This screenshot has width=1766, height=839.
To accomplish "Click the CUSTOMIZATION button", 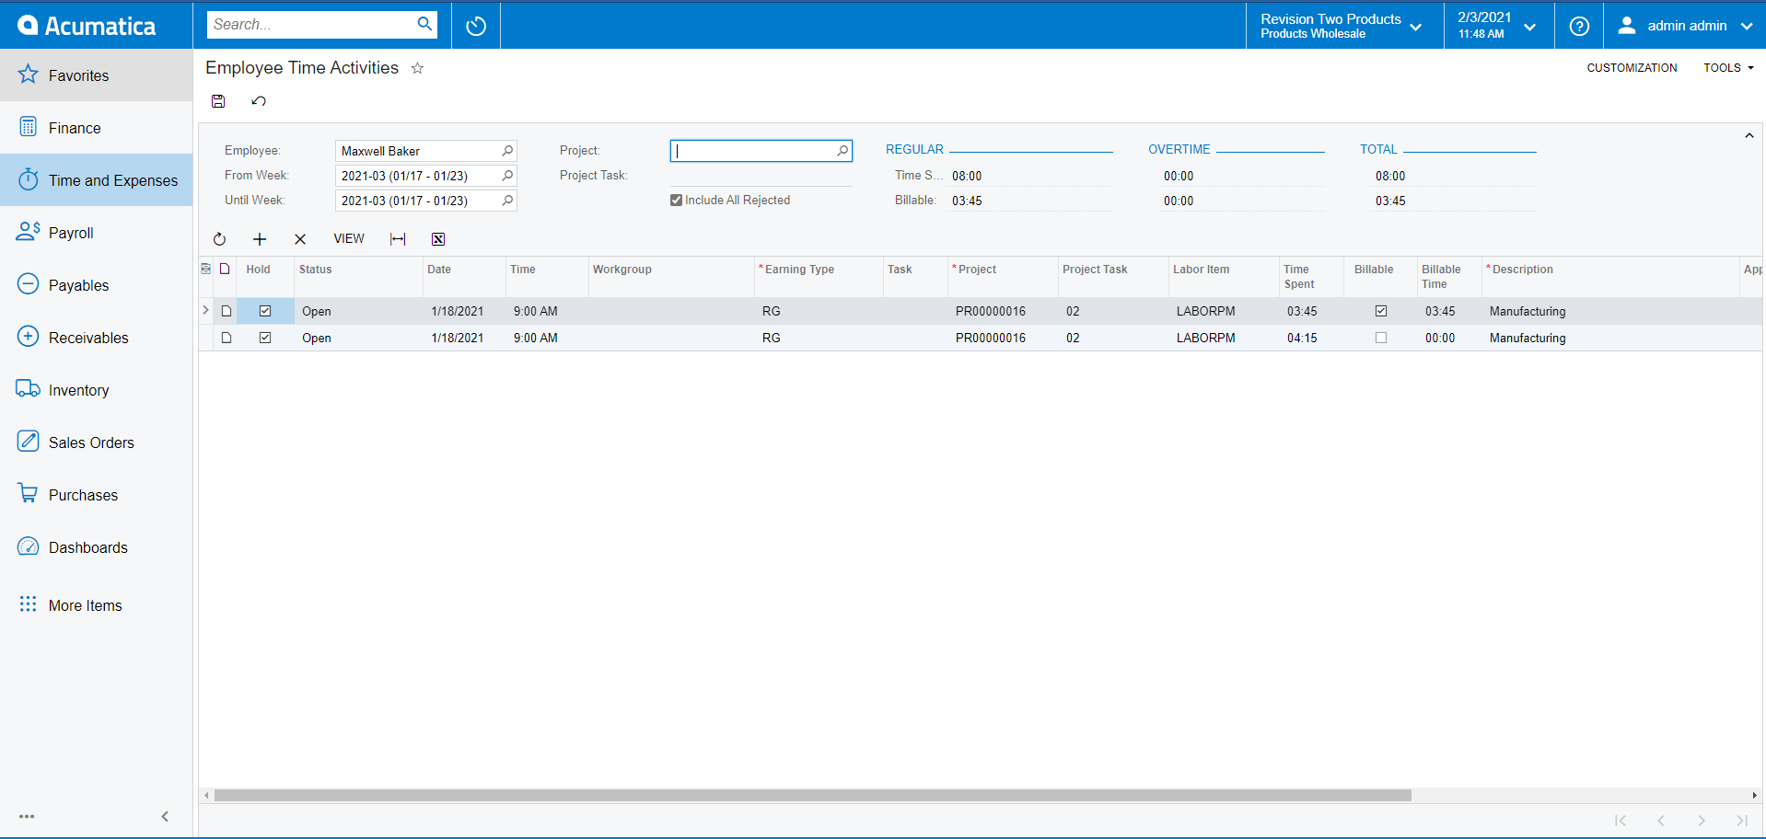I will 1632,68.
